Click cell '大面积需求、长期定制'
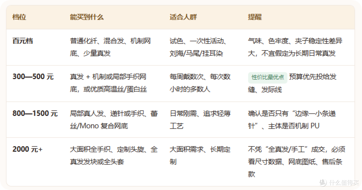Image resolution: width=362 pixels, height=190 pixels. 200,155
